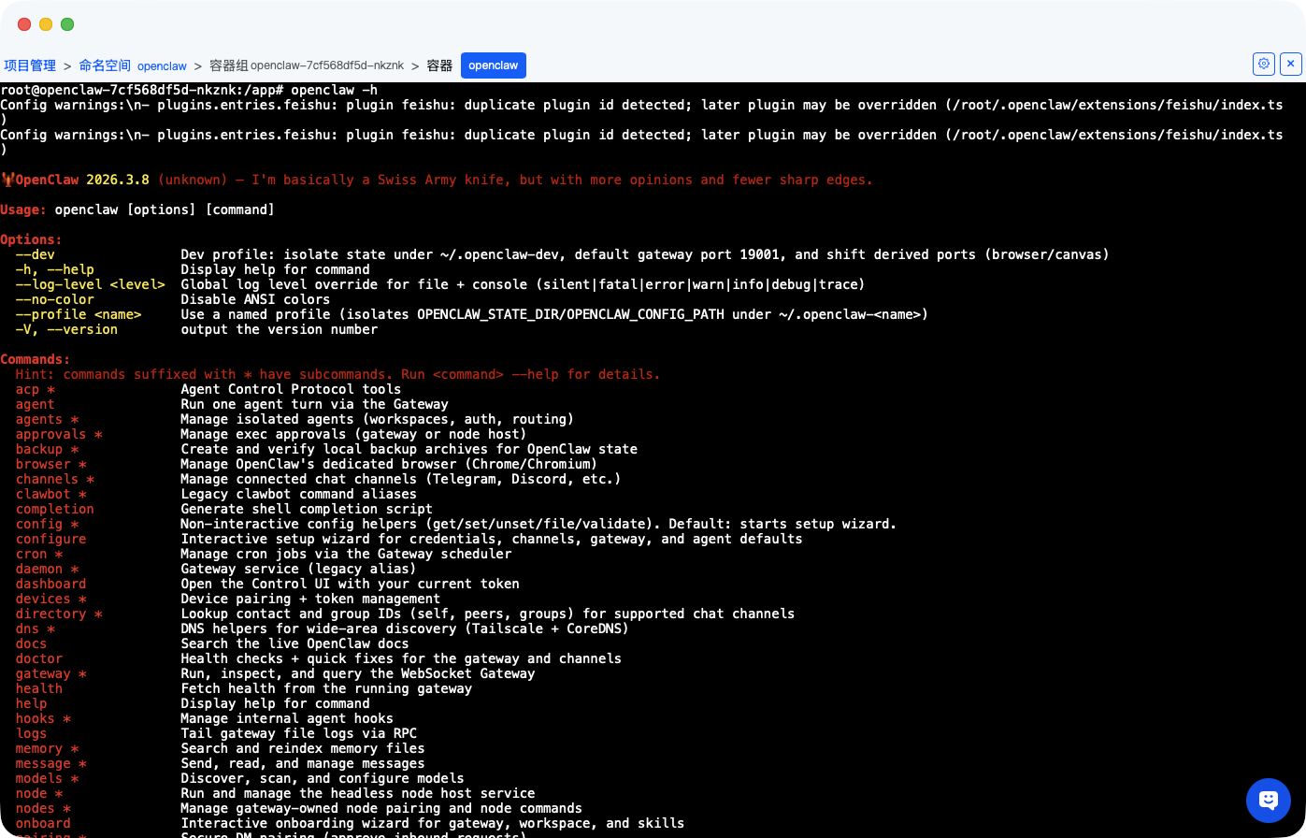Image resolution: width=1306 pixels, height=838 pixels.
Task: Open terminal settings via the gear icon
Action: pyautogui.click(x=1264, y=65)
